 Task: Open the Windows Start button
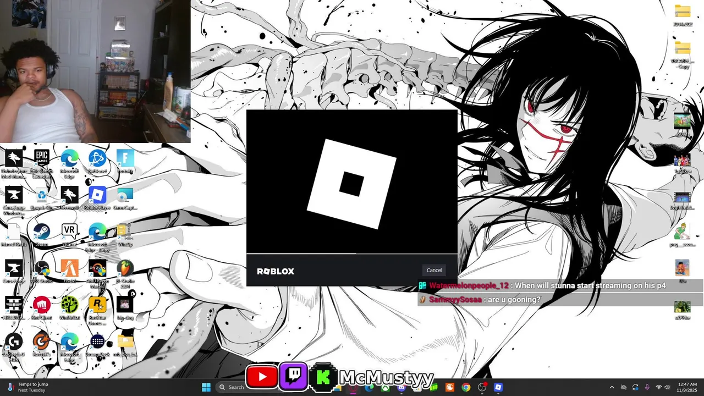coord(206,387)
